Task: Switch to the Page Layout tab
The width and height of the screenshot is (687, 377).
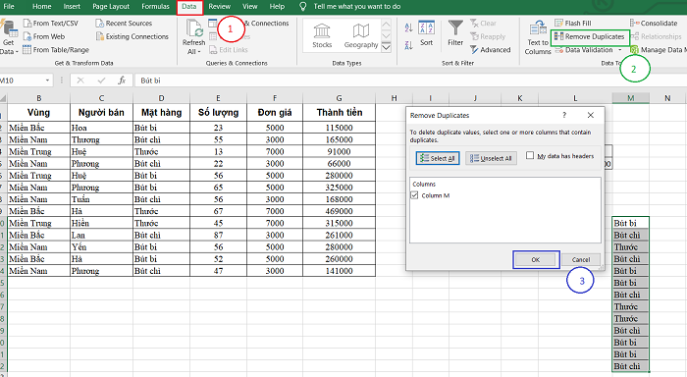Action: [111, 7]
